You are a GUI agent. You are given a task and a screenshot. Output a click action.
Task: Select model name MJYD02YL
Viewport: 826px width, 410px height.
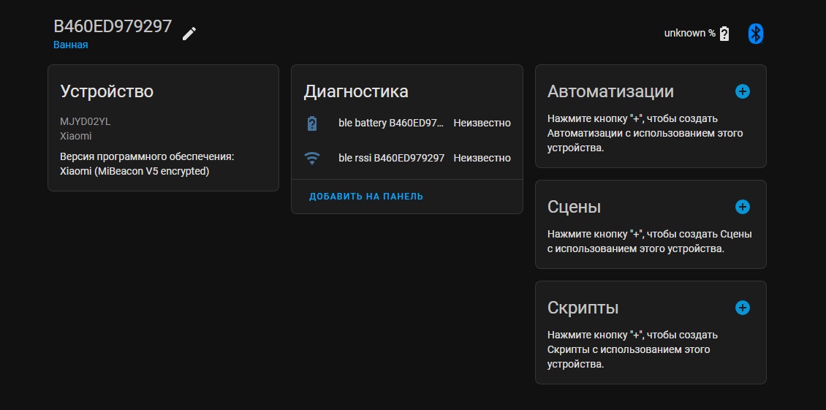pyautogui.click(x=86, y=122)
